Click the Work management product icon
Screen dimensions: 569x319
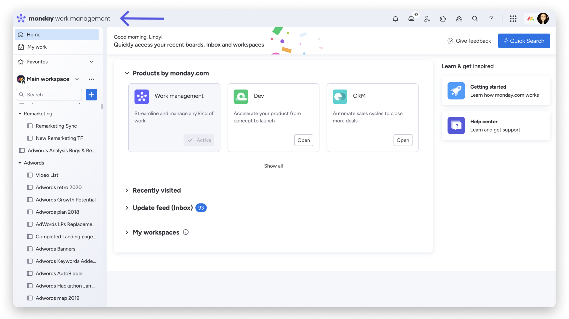pyautogui.click(x=142, y=96)
